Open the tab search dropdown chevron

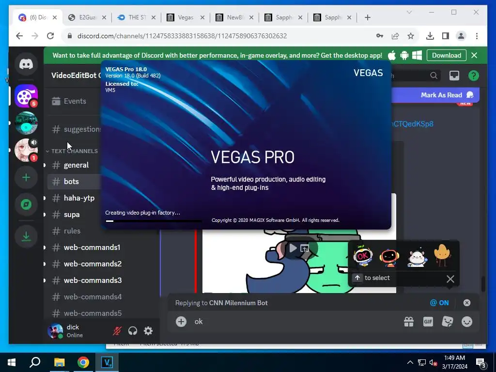409,12
